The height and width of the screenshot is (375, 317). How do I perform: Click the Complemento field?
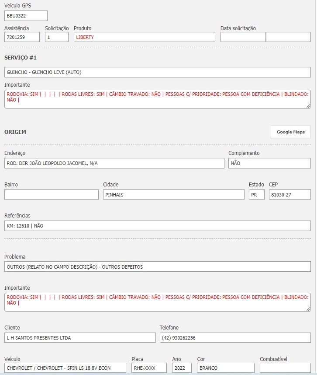tap(269, 163)
